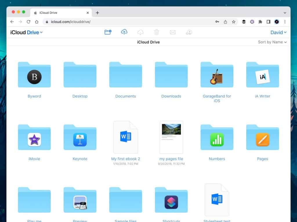Select the my pages file thumbnail

171,137
